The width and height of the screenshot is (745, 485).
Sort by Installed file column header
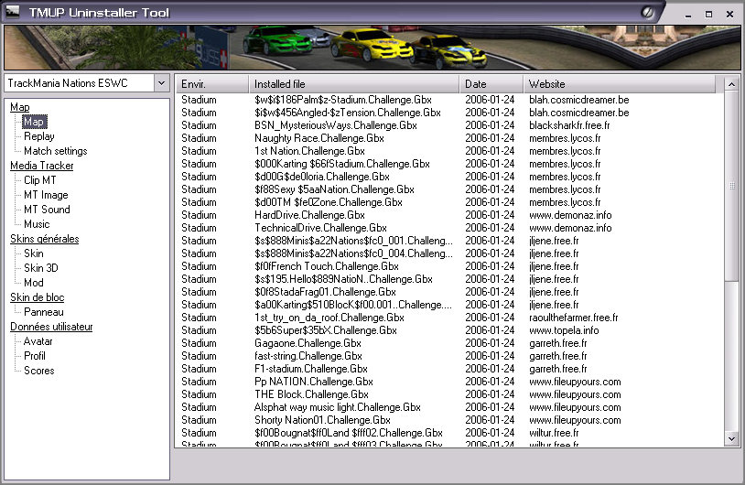354,84
